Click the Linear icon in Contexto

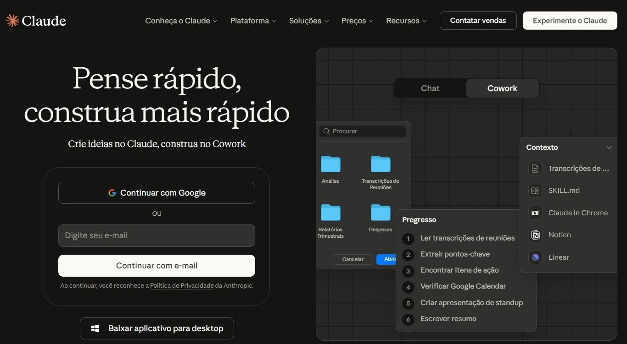pos(535,257)
